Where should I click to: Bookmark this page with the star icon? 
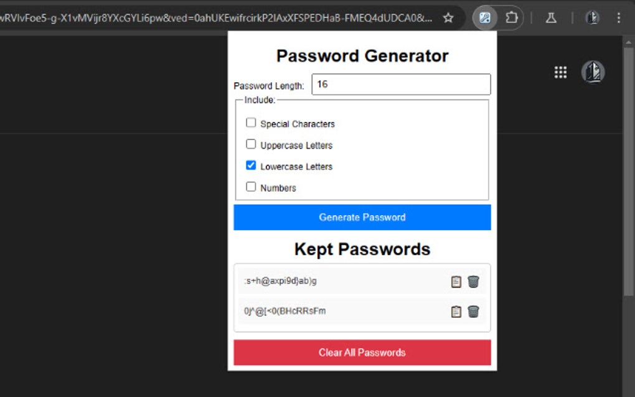click(448, 18)
